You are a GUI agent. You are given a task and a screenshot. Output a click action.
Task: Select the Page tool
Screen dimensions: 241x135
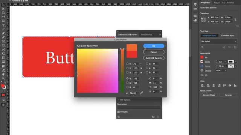click(3, 13)
